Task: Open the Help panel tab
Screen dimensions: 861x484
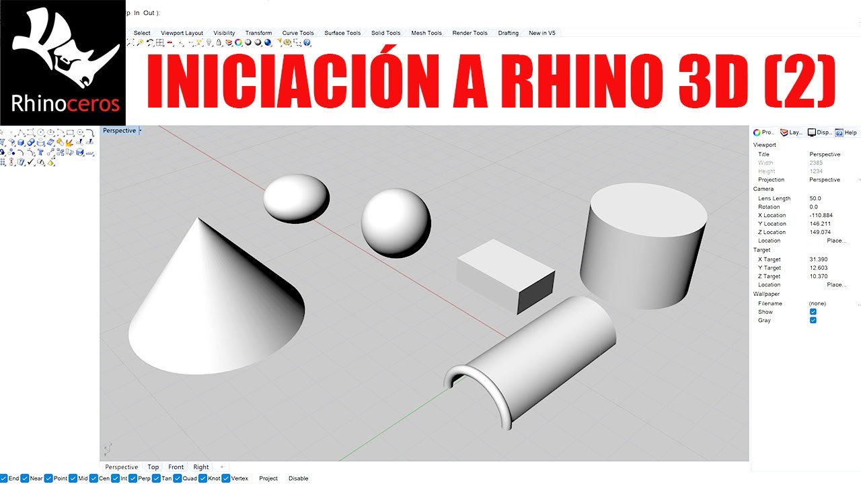Action: pyautogui.click(x=847, y=132)
